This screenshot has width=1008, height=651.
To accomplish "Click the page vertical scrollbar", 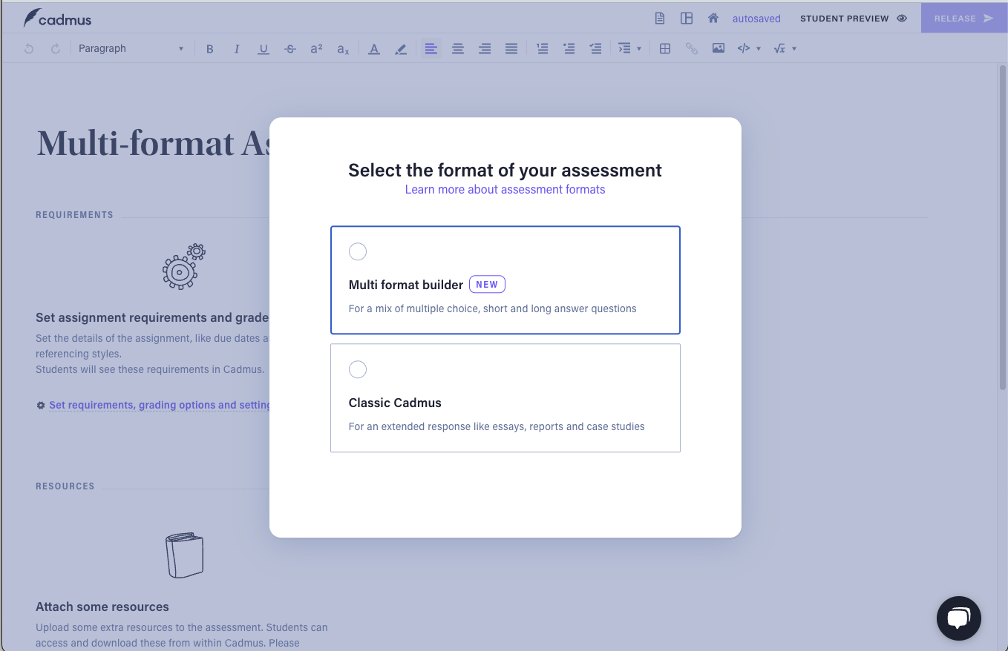I will click(x=1002, y=227).
